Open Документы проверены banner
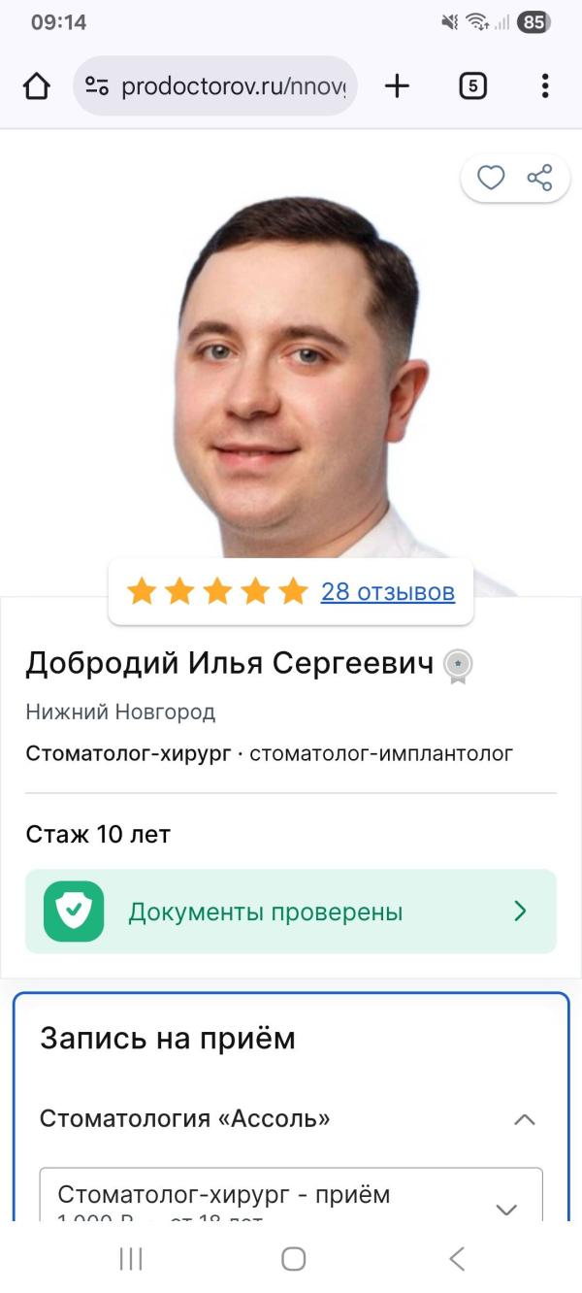Viewport: 582px width, 1293px height. click(x=291, y=912)
